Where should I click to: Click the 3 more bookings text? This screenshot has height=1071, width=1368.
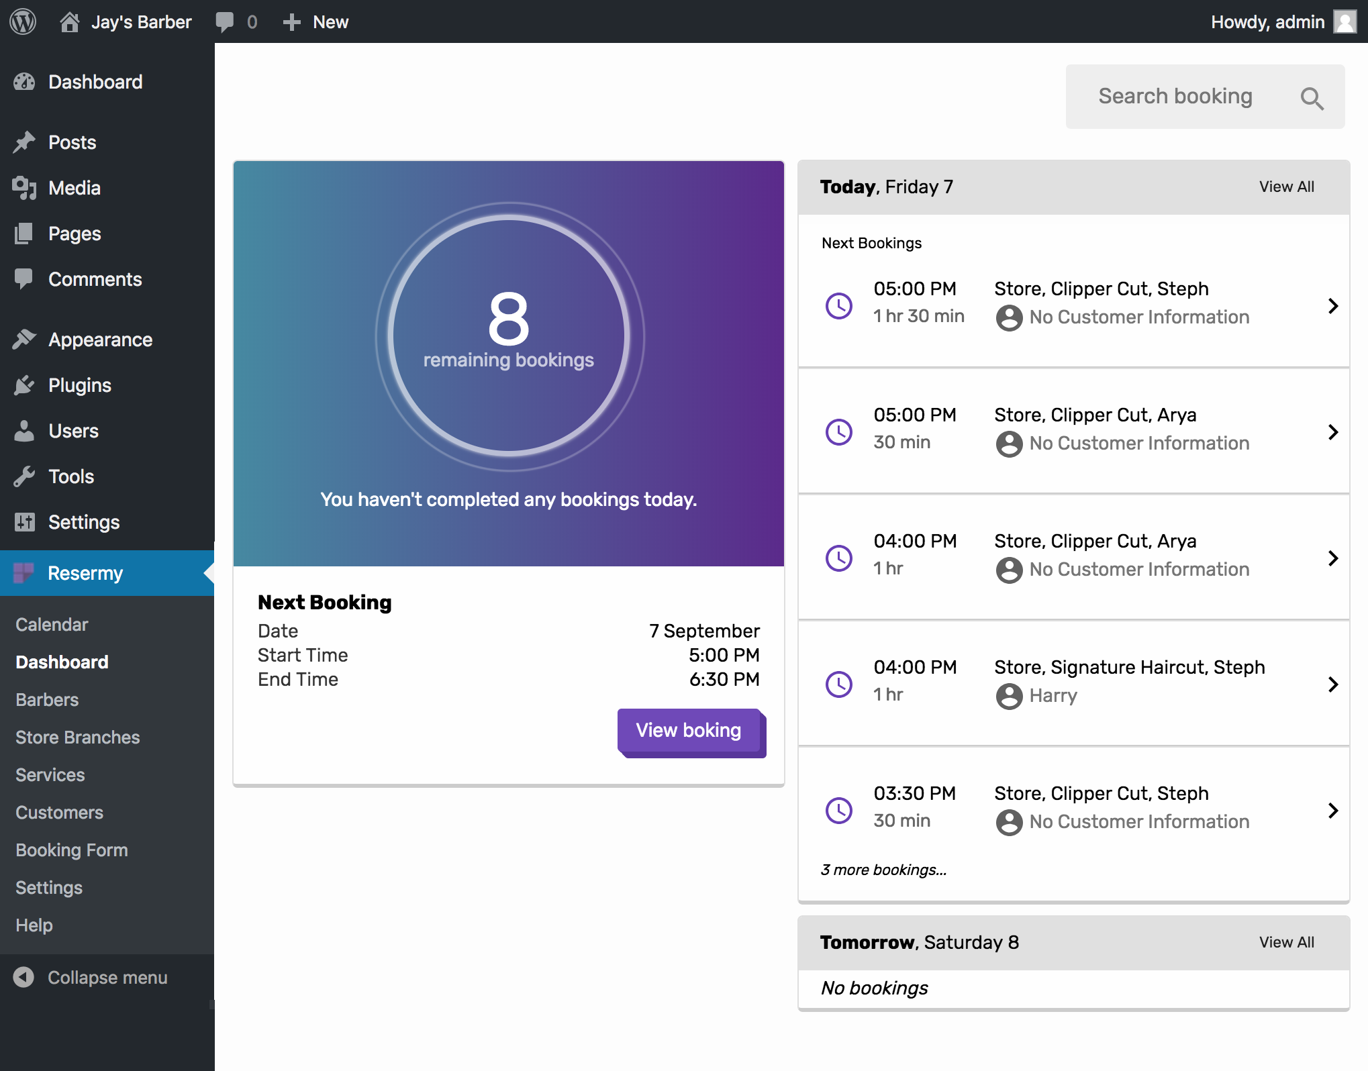[883, 870]
